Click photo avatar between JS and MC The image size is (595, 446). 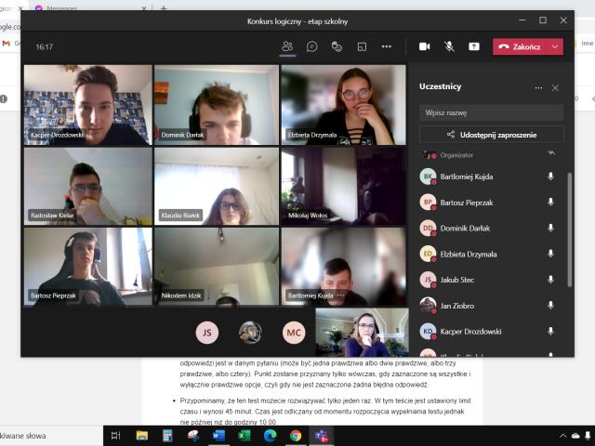[250, 333]
